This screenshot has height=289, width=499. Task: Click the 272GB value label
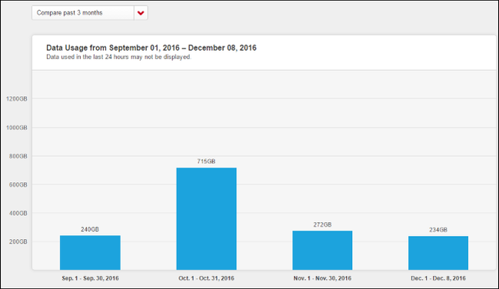[322, 224]
